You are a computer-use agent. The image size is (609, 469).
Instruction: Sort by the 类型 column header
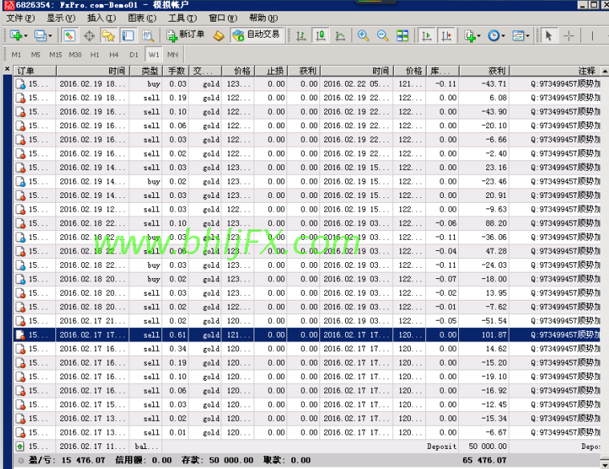[x=146, y=71]
